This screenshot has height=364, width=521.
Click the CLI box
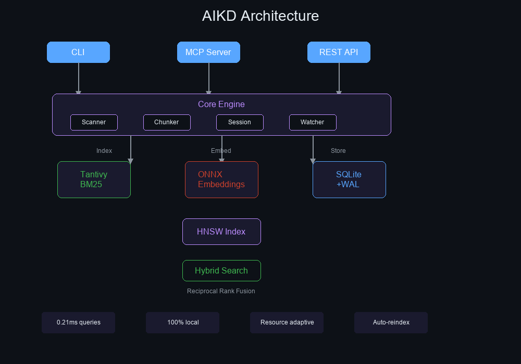[79, 52]
